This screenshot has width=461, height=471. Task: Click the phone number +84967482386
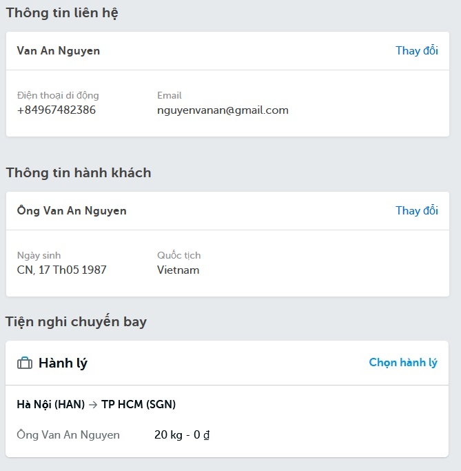[56, 110]
